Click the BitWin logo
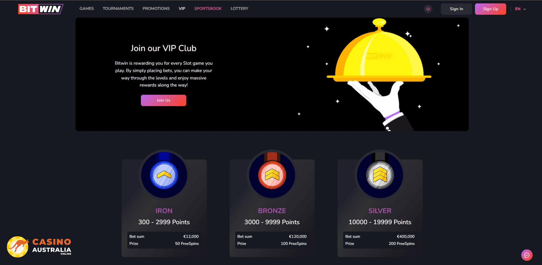The image size is (542, 265). point(41,9)
